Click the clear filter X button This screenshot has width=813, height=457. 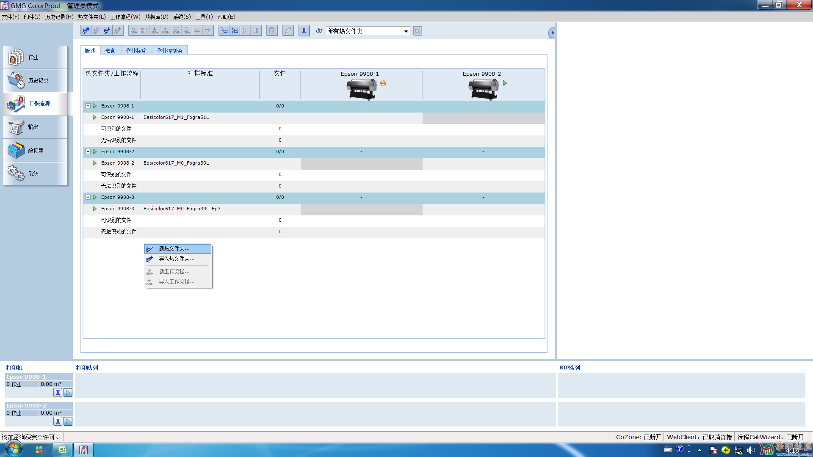(418, 31)
